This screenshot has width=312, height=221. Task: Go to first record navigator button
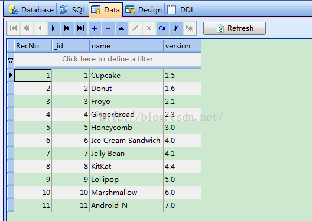[14, 28]
